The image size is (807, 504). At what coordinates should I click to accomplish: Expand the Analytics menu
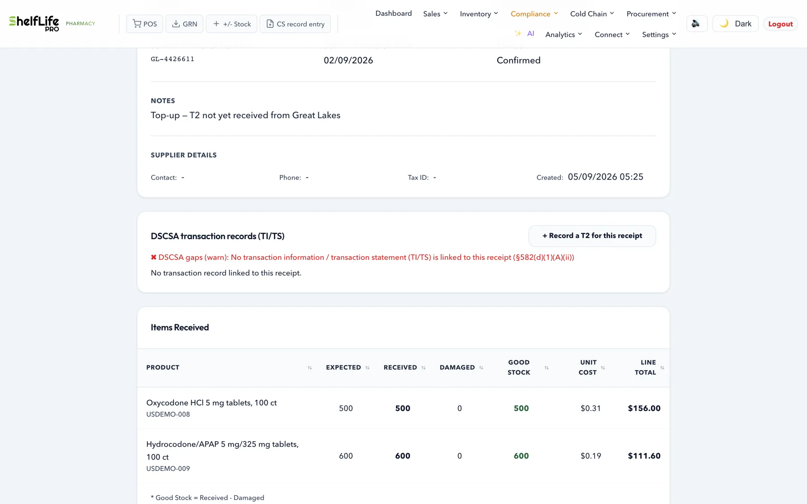click(x=564, y=34)
